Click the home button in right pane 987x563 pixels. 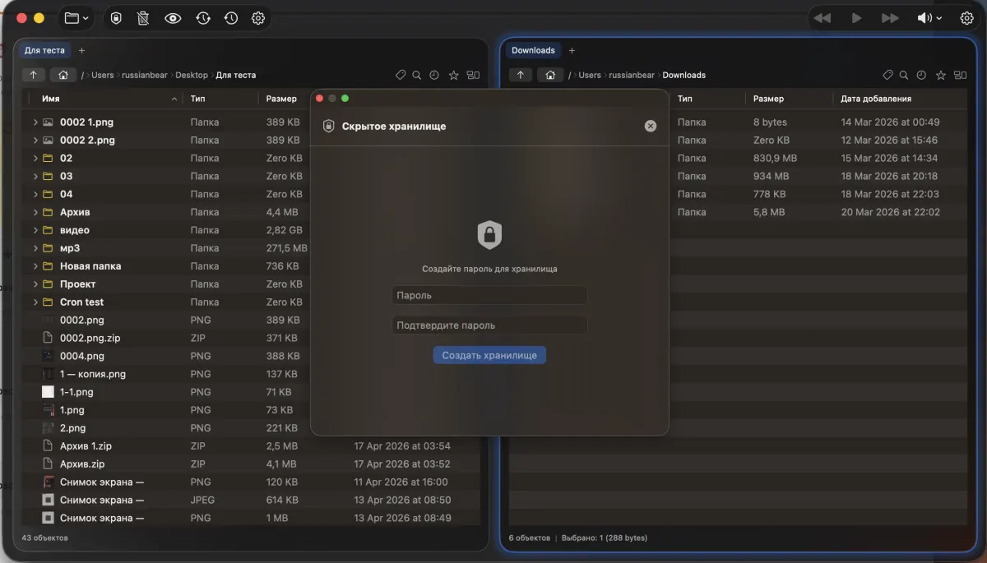[x=549, y=75]
